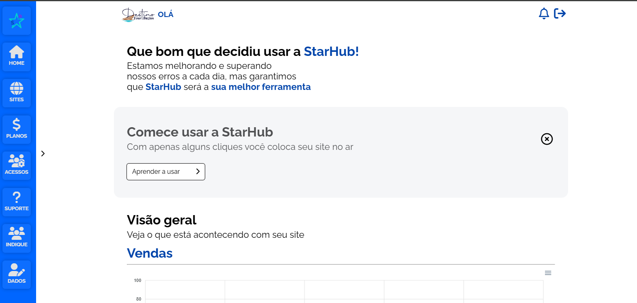Image resolution: width=637 pixels, height=303 pixels.
Task: Dismiss the 'Comece usar a StarHub' banner
Action: [547, 139]
